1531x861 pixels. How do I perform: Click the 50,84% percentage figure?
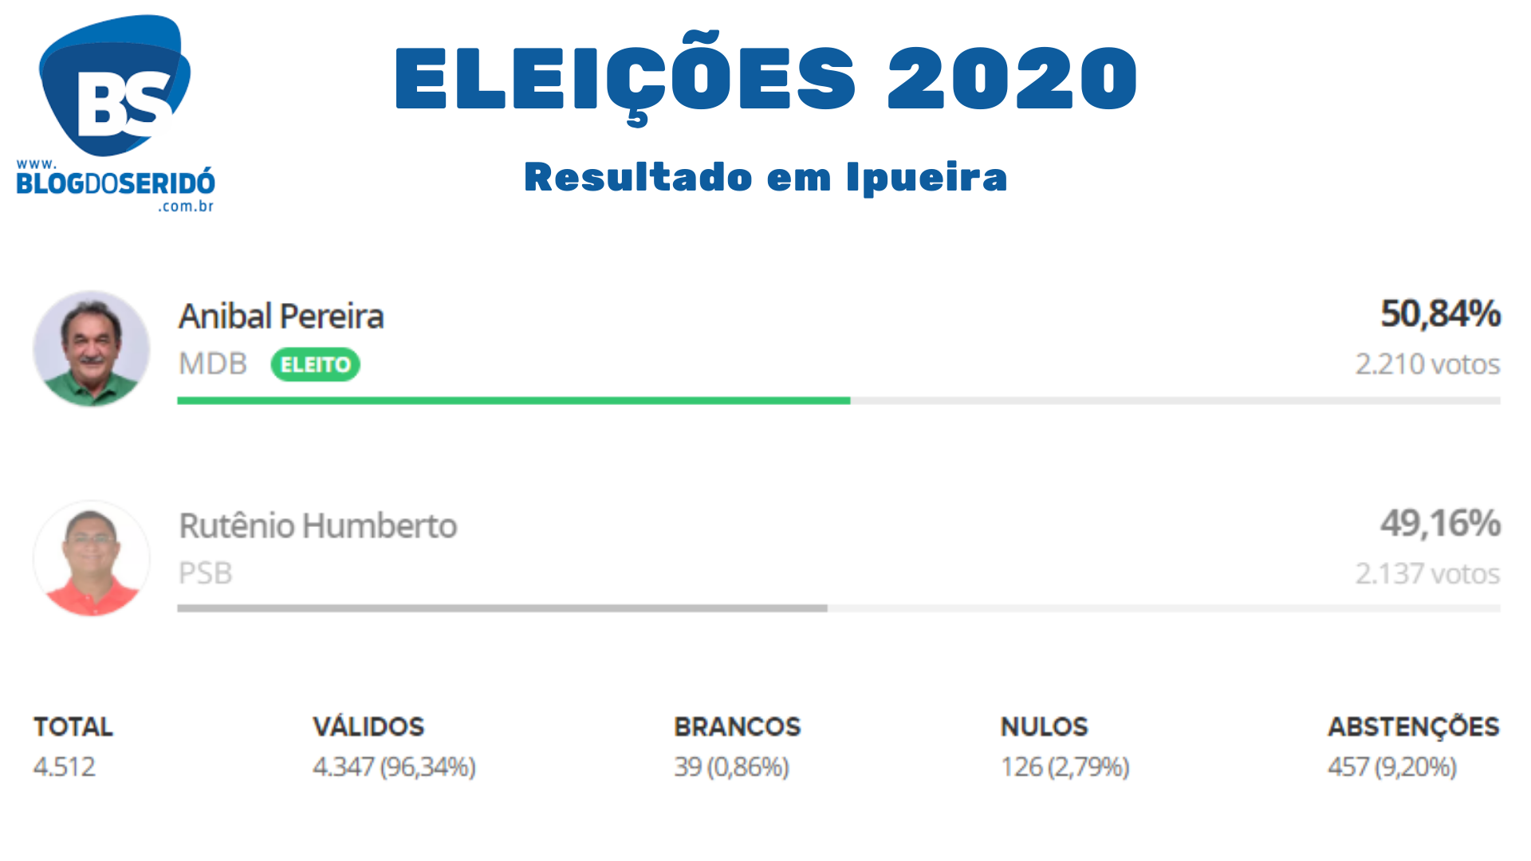1440,313
